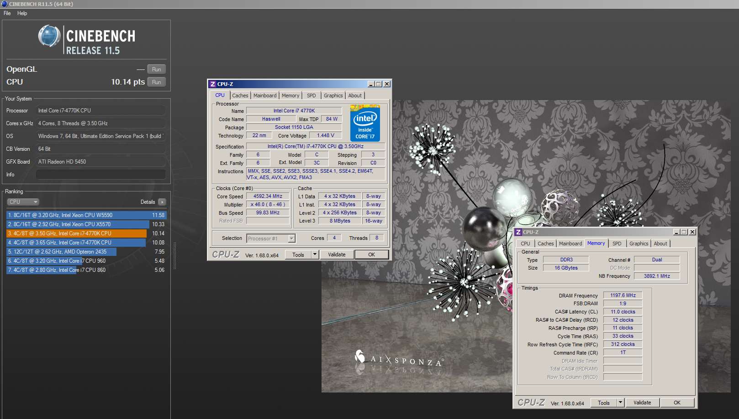Switch to Caches tab in front CPU-Z
Image resolution: width=739 pixels, height=419 pixels.
pyautogui.click(x=240, y=95)
